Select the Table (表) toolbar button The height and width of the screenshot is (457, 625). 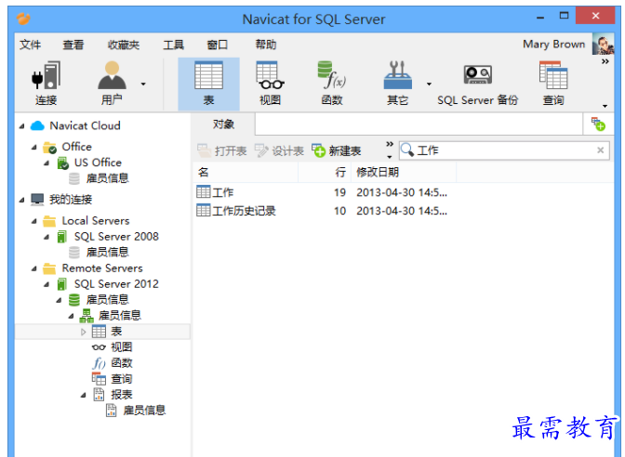pos(208,84)
